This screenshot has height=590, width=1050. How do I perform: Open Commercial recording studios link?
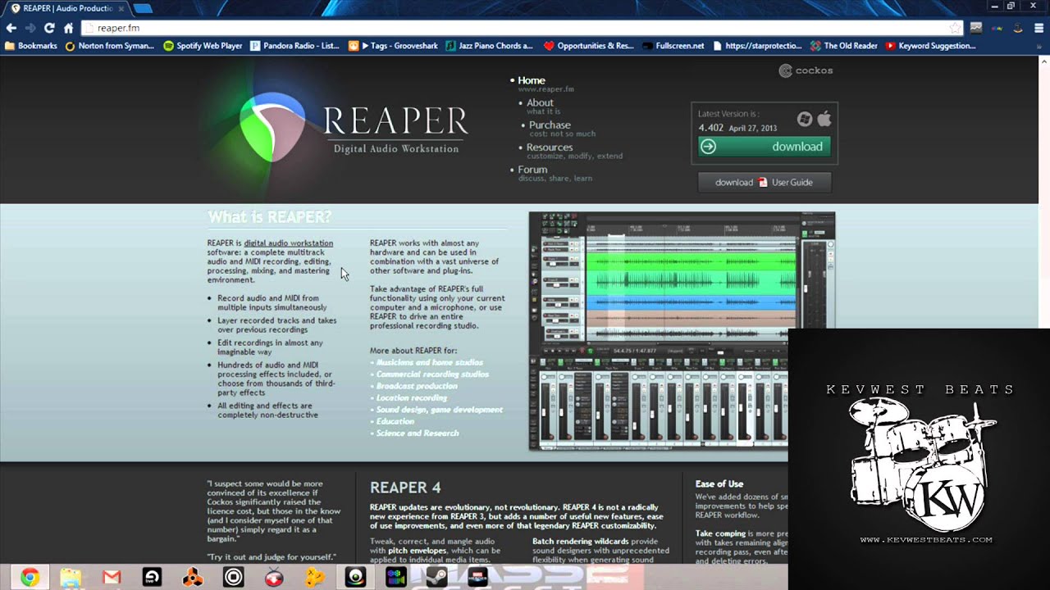(x=432, y=374)
